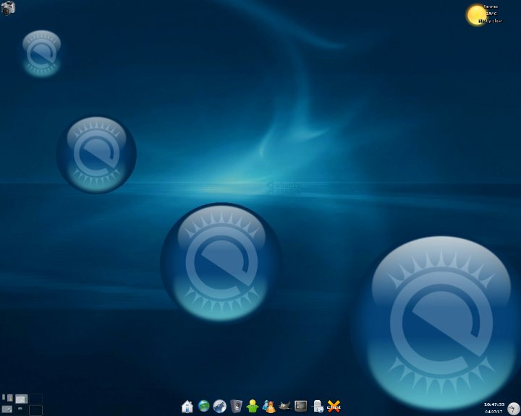Click the sun weather icon

click(476, 15)
